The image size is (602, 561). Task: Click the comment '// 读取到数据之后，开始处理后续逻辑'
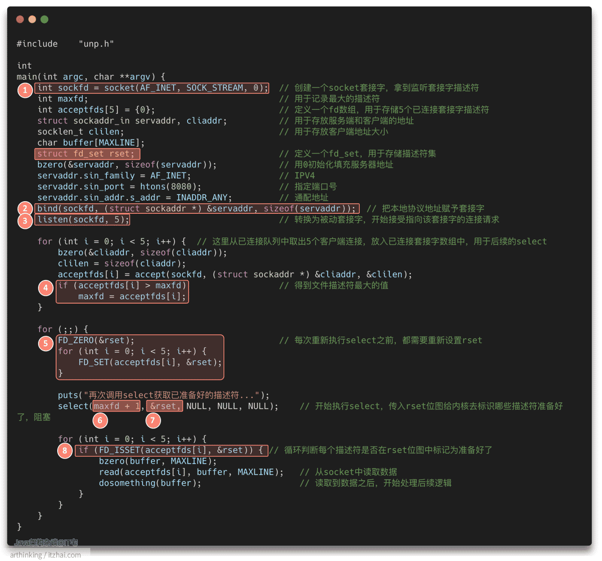tap(376, 483)
